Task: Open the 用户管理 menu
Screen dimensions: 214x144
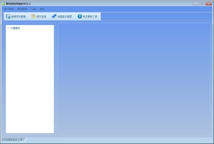Action: (x=9, y=9)
